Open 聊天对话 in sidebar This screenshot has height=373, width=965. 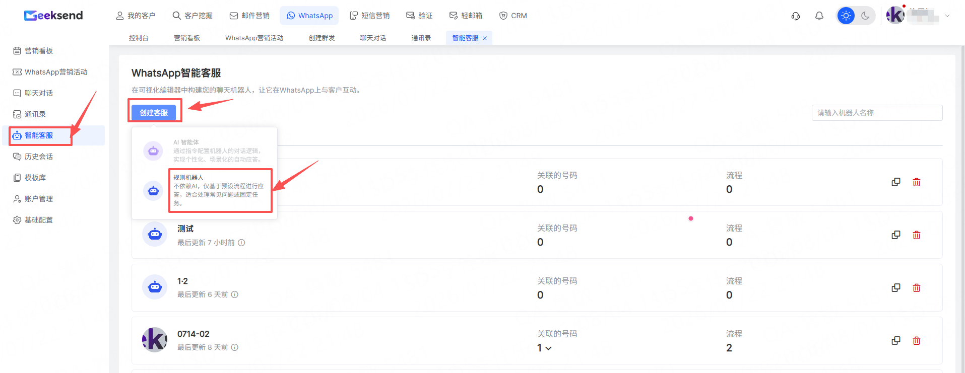tap(33, 93)
